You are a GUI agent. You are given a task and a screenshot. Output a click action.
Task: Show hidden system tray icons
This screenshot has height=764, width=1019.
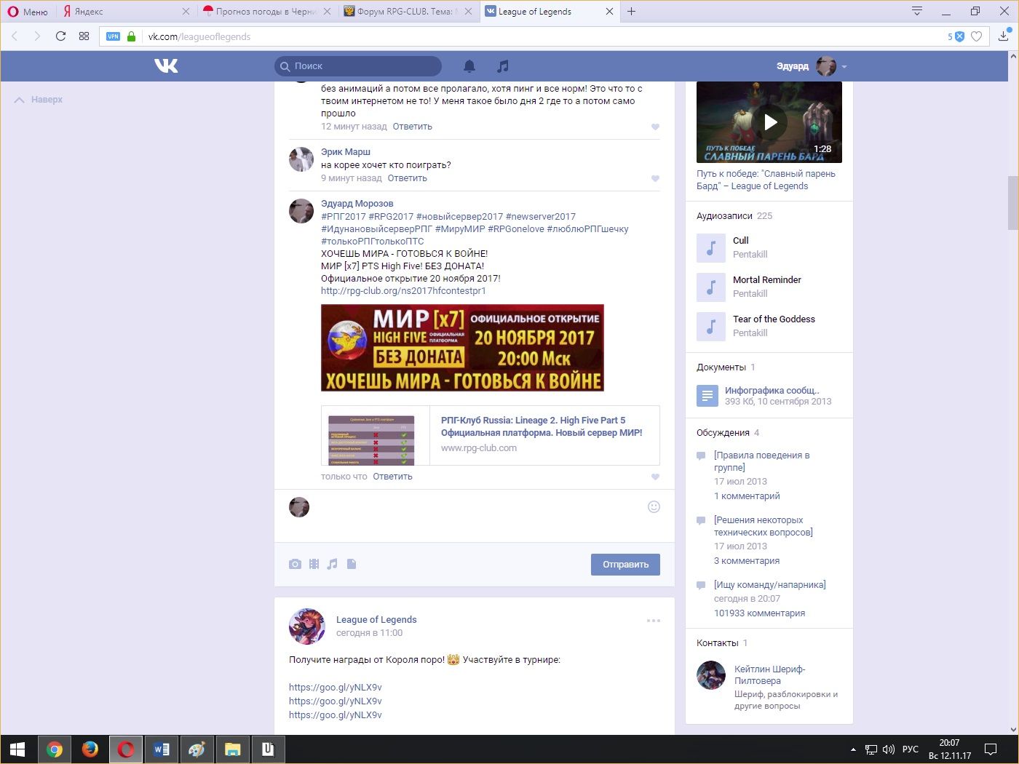pyautogui.click(x=853, y=749)
